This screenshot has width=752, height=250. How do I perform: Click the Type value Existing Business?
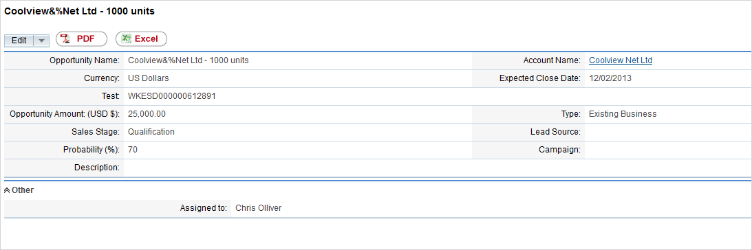click(623, 114)
